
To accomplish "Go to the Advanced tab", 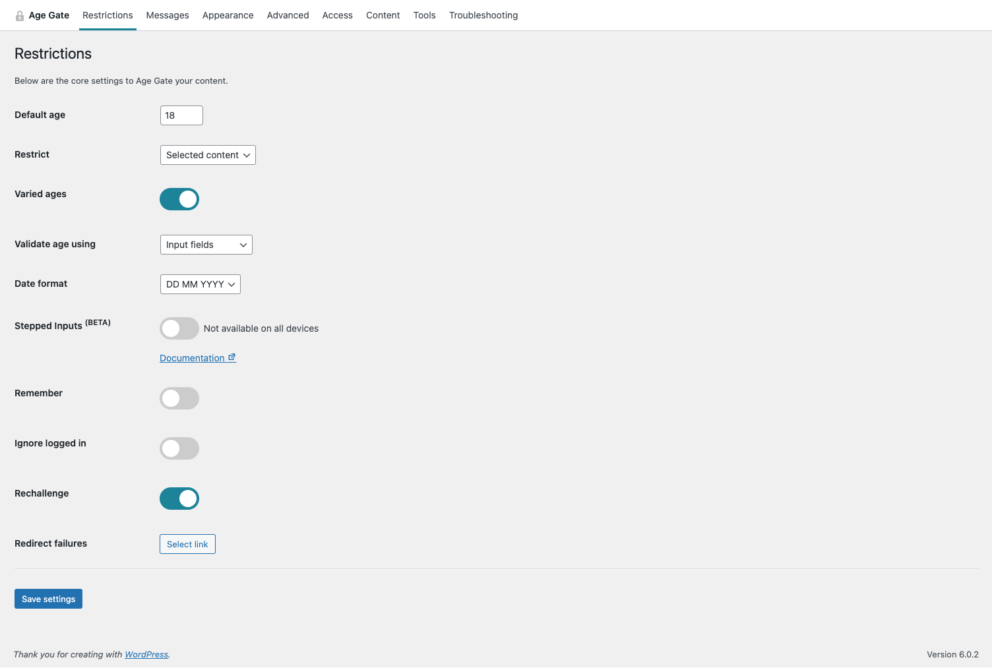I will coord(288,15).
